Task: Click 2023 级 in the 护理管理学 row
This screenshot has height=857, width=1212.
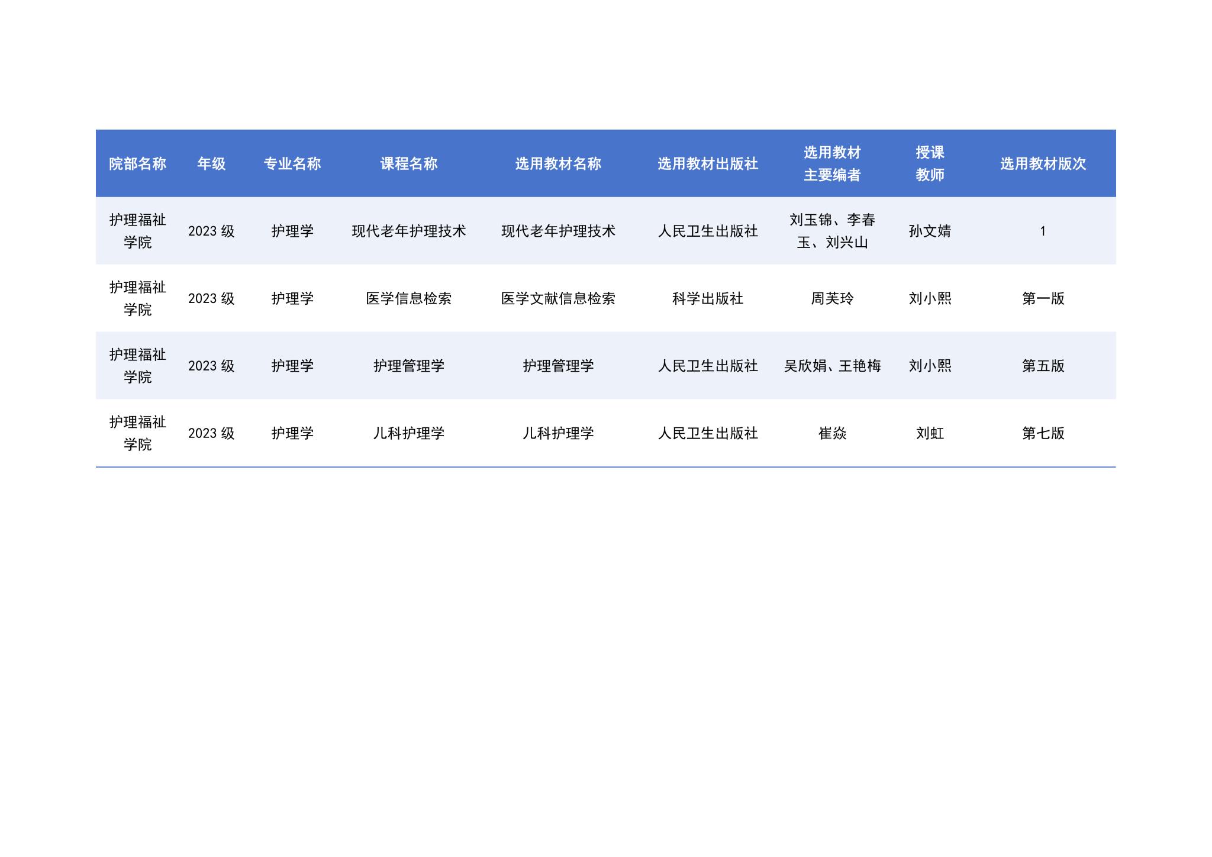Action: coord(211,366)
